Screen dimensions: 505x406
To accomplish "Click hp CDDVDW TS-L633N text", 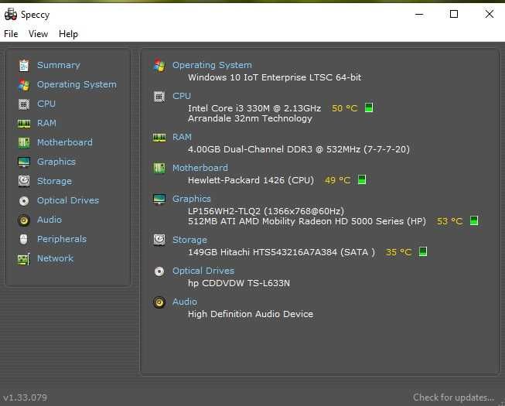I will (x=239, y=283).
